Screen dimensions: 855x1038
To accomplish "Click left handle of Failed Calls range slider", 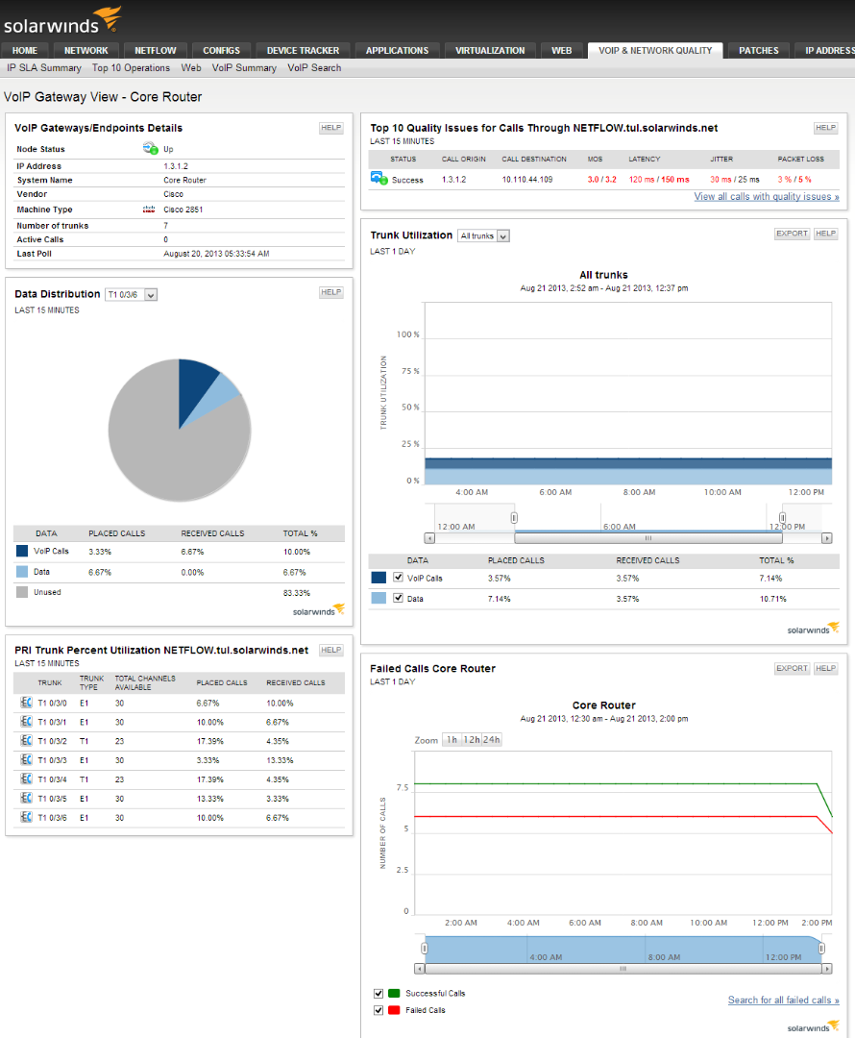I will coord(425,949).
